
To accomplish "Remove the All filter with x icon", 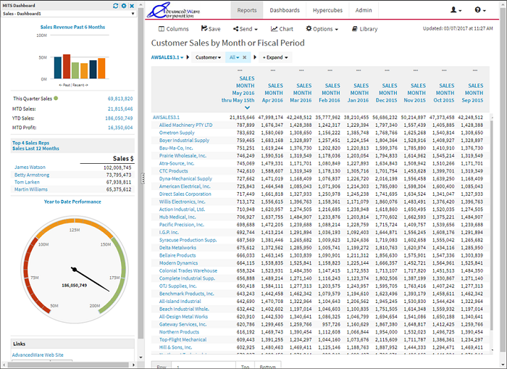I will point(245,57).
